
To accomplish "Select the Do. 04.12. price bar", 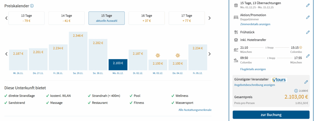I will click(178, 65).
